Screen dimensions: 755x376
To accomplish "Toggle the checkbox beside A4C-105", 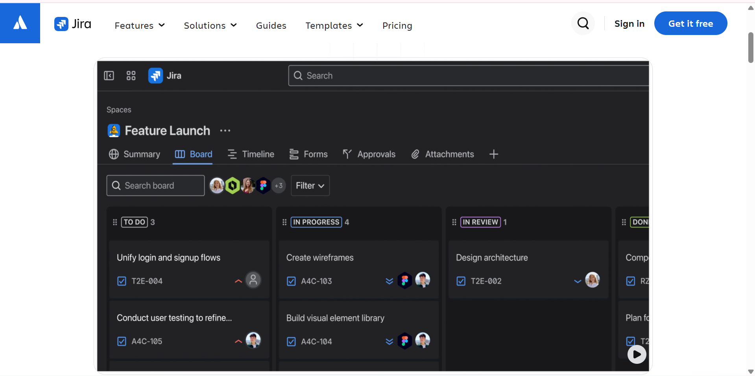I will click(x=122, y=341).
